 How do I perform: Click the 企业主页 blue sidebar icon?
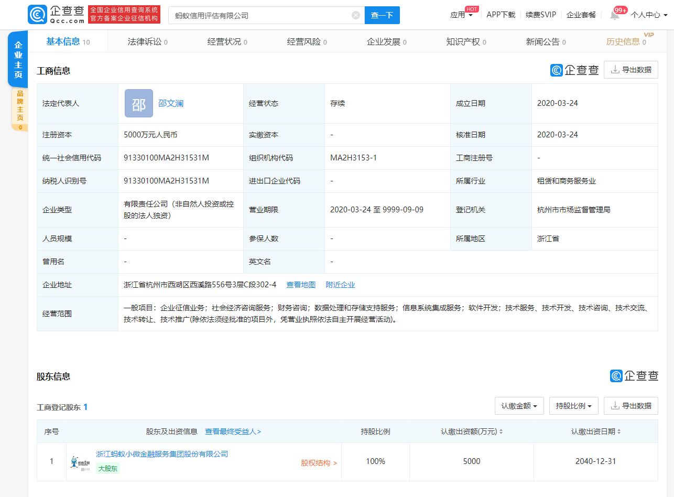[x=17, y=59]
